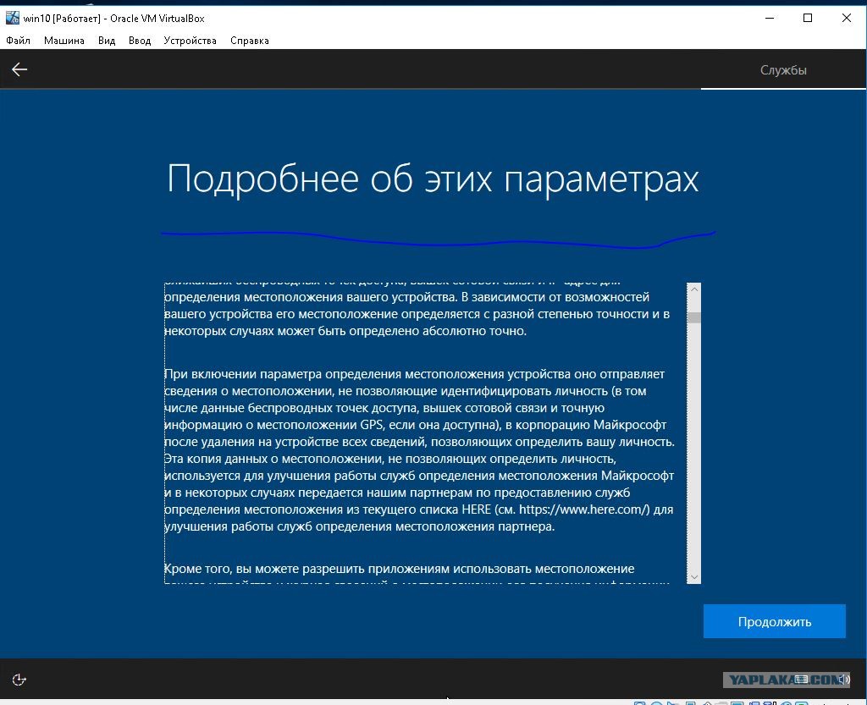Click the text scrollbar thumb

694,317
